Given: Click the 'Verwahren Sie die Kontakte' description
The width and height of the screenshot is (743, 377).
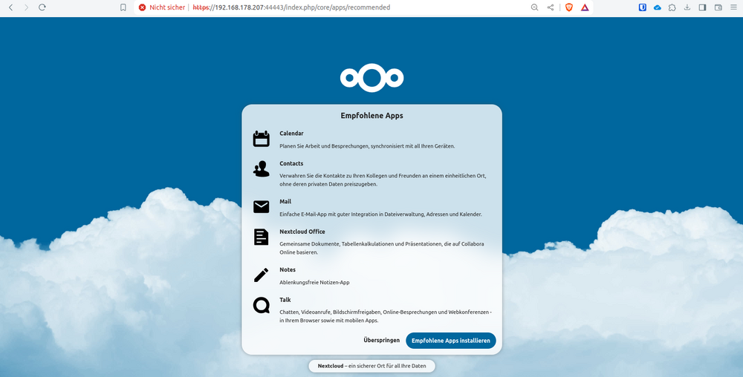Looking at the screenshot, I should tap(383, 180).
